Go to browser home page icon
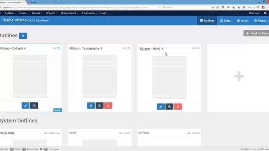 pyautogui.click(x=239, y=8)
